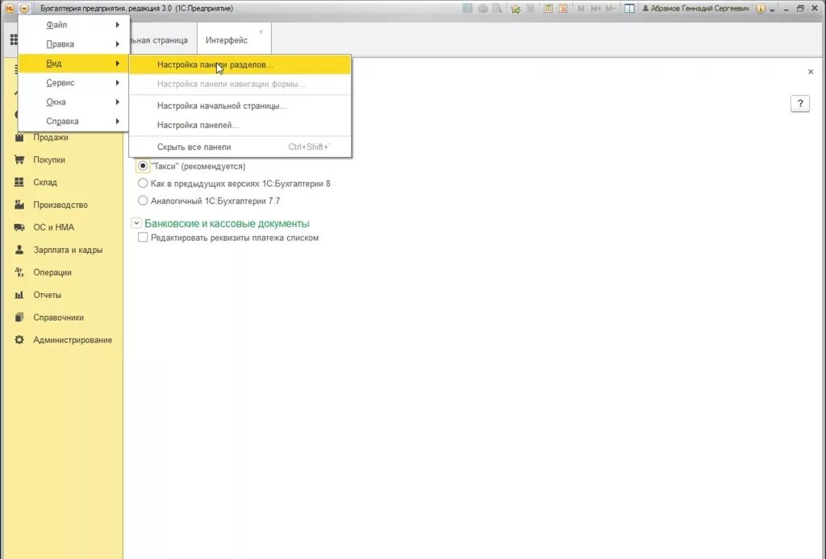The height and width of the screenshot is (559, 826).
Task: Enable Редактировать реквизиты платежа списком checkbox
Action: coord(142,237)
